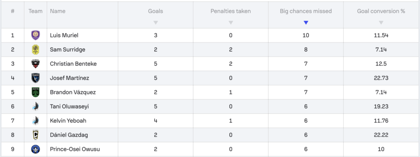Image resolution: width=420 pixels, height=157 pixels.
Task: Click the Team column header
Action: [x=35, y=11]
